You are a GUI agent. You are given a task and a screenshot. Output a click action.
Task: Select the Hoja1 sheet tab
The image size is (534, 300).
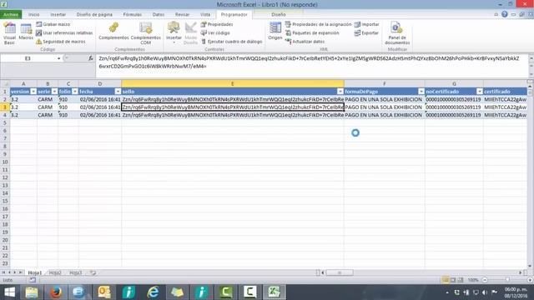(x=35, y=272)
